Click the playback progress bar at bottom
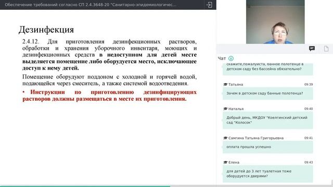This screenshot has width=333, height=187. point(166,186)
